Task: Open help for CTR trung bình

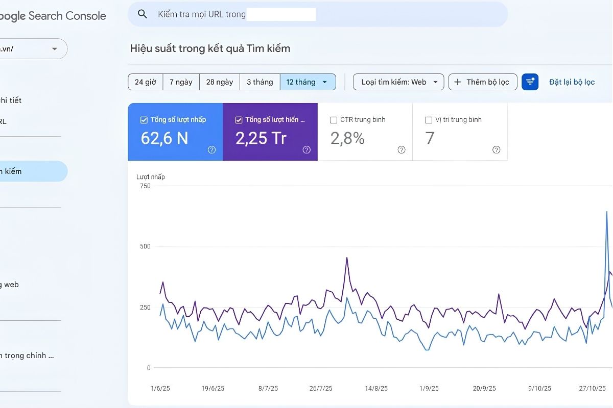Action: pyautogui.click(x=402, y=150)
